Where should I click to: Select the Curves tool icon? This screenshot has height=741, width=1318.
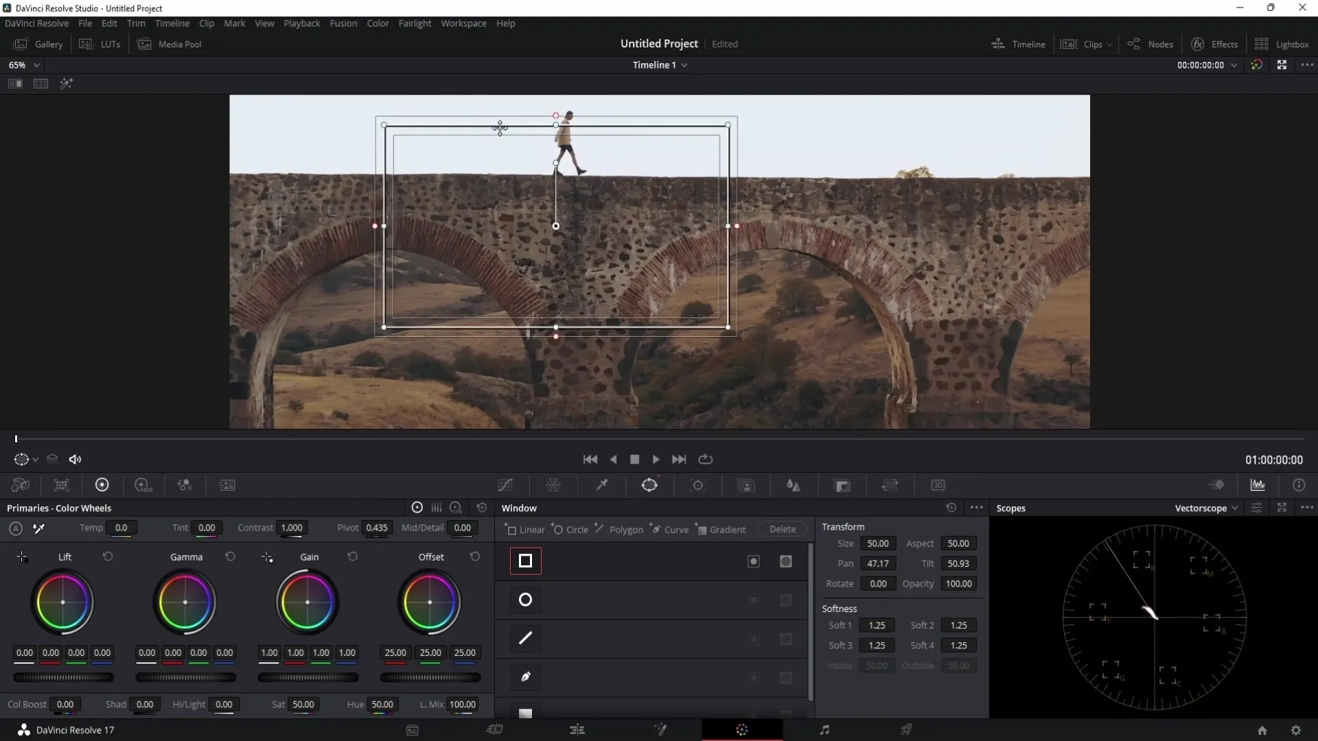(506, 485)
